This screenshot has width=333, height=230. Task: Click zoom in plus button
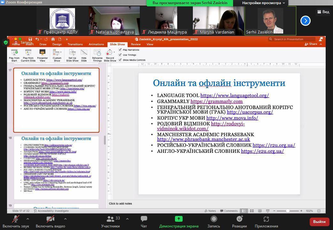pos(301,211)
